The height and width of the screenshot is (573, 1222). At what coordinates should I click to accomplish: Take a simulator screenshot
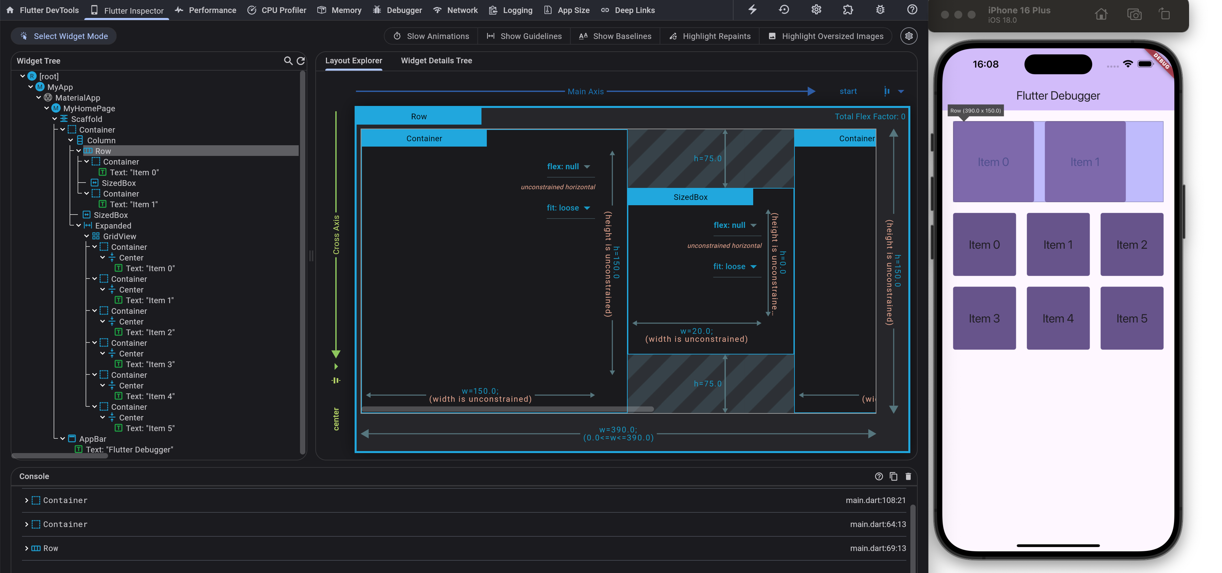(x=1134, y=14)
